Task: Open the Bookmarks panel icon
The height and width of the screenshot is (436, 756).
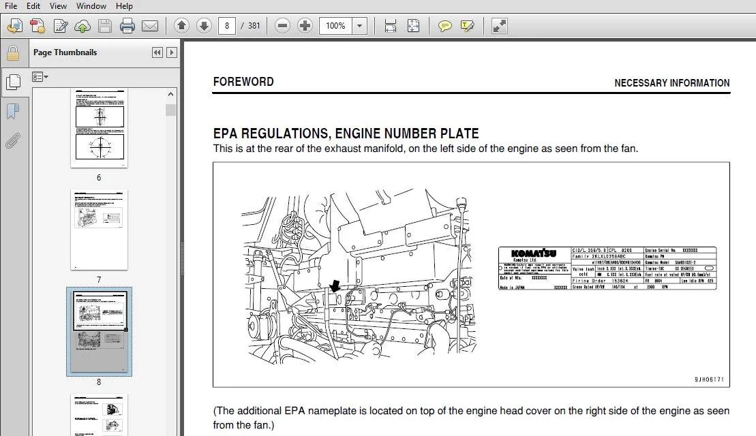Action: tap(13, 111)
